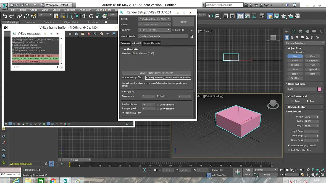Open the View to Render dropdown

[163, 36]
